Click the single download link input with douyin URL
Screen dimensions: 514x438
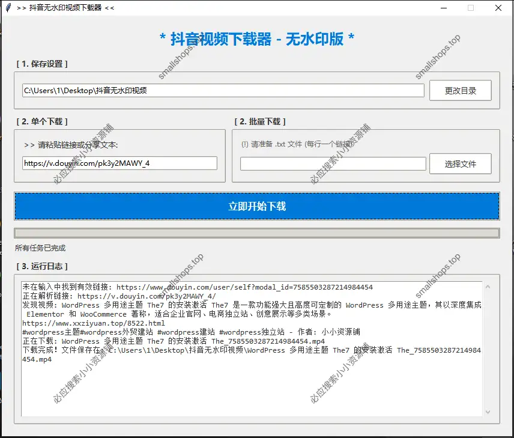click(x=118, y=163)
